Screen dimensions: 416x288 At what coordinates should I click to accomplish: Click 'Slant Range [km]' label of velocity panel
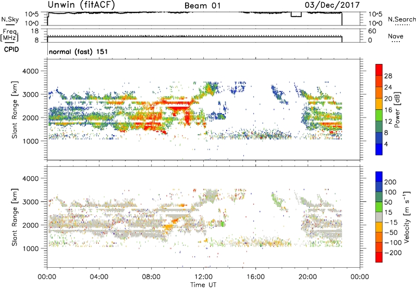(15, 217)
